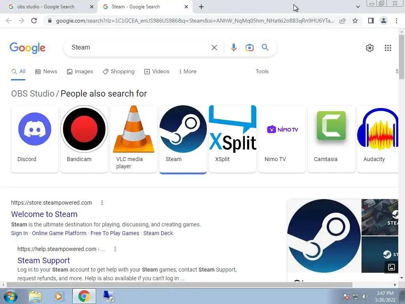Open the Windows Start button
405x304 pixels.
(10, 296)
